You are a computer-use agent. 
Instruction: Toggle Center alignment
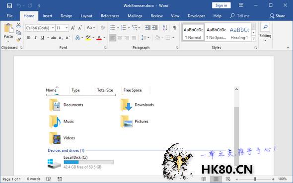120,38
